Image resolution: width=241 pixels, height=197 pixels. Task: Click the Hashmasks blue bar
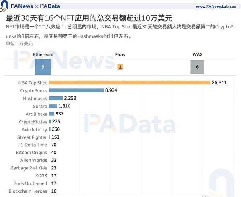click(x=56, y=98)
